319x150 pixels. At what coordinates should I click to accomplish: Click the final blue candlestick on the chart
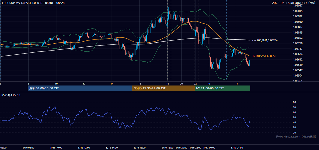tap(250, 62)
